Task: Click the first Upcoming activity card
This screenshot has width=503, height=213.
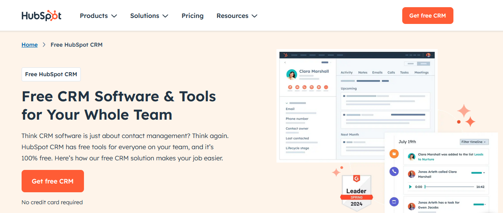Action: [385, 101]
